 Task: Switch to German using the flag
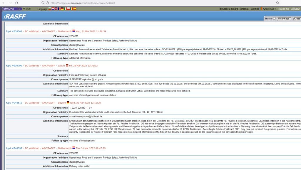(62, 9)
